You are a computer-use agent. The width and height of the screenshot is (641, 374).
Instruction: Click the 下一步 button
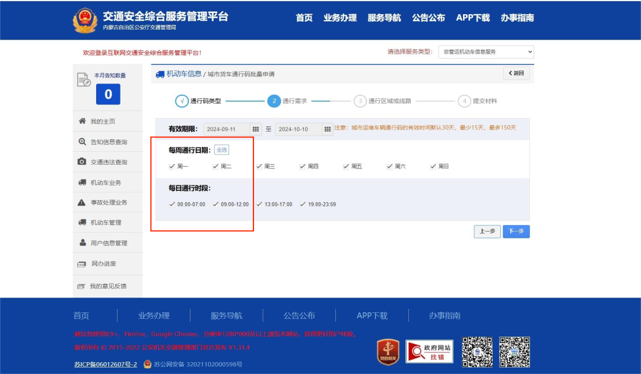(x=516, y=232)
